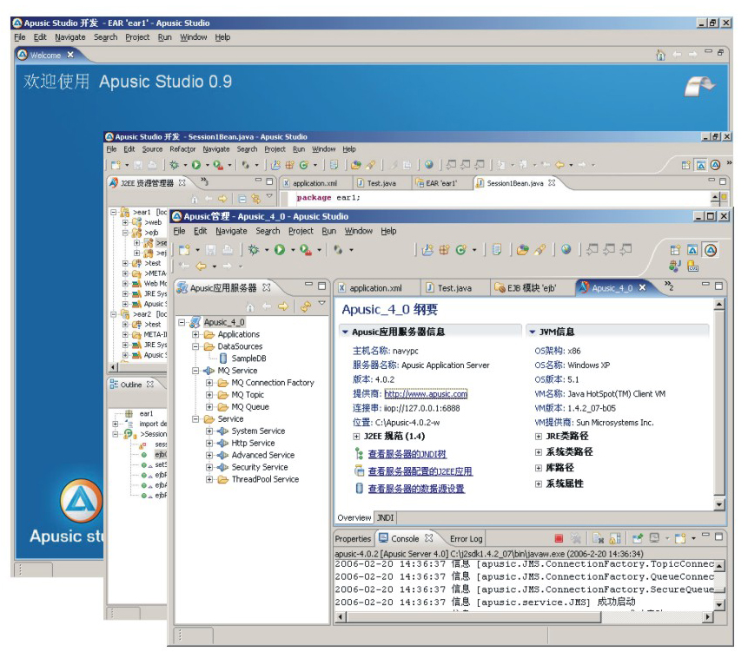This screenshot has width=748, height=658.
Task: Switch to the JNDI tab
Action: (x=385, y=517)
